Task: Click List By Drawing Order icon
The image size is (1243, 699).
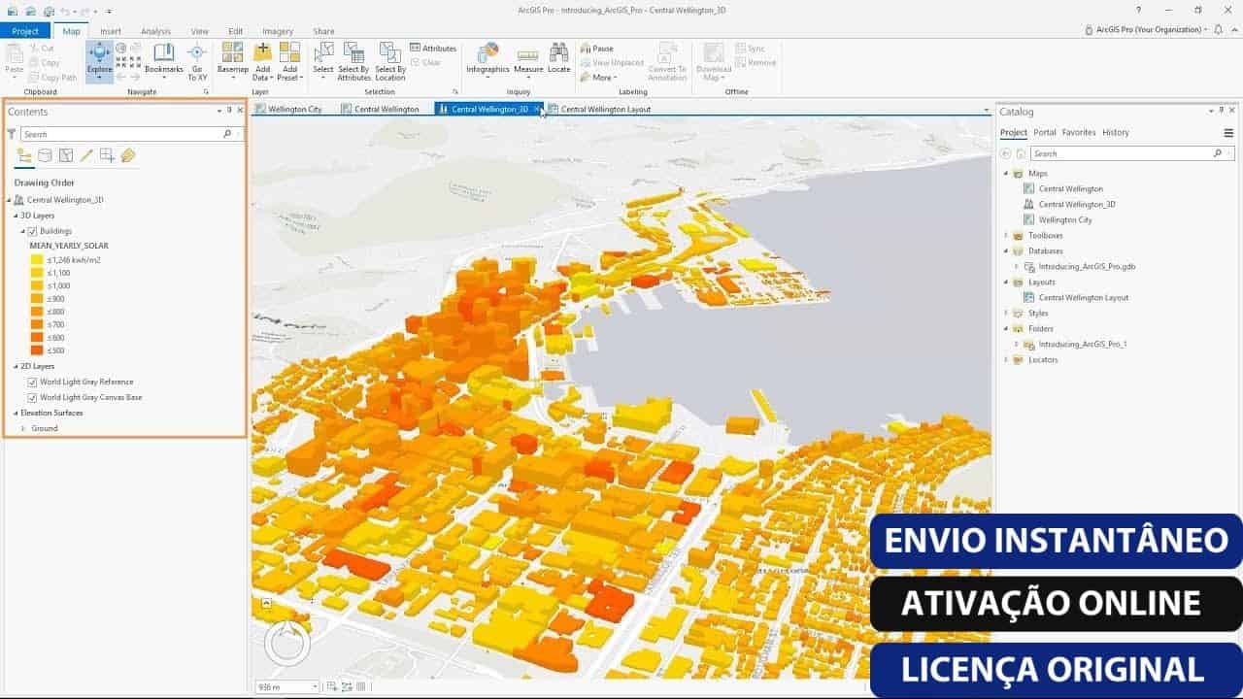Action: point(24,155)
